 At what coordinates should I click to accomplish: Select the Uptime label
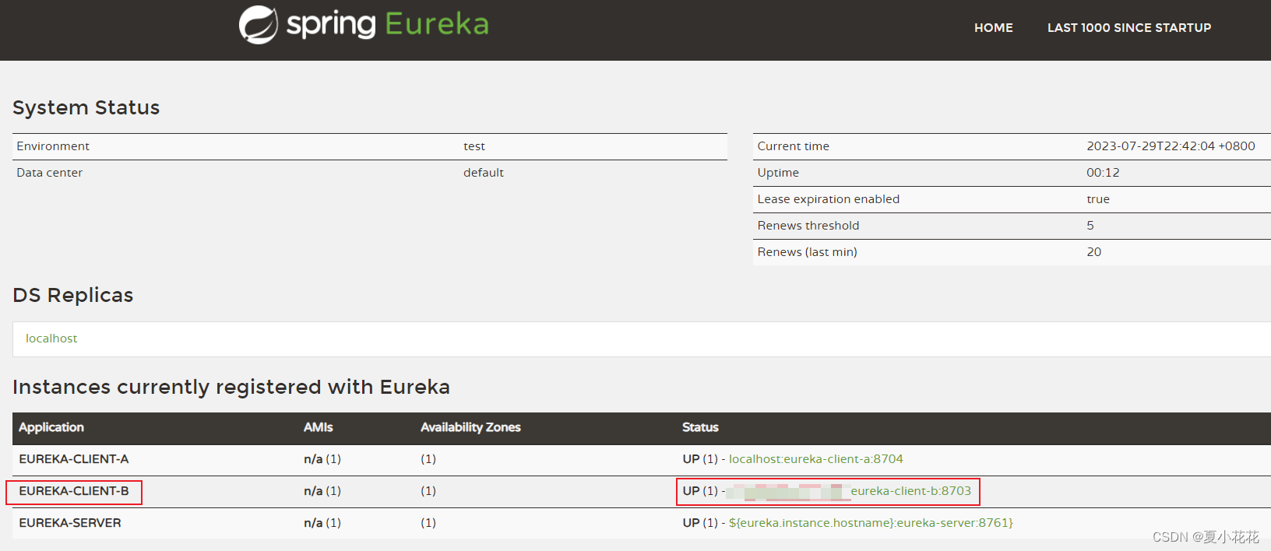pos(778,173)
